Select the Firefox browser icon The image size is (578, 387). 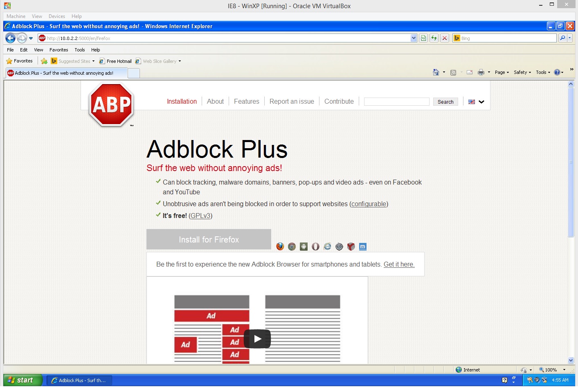click(280, 246)
